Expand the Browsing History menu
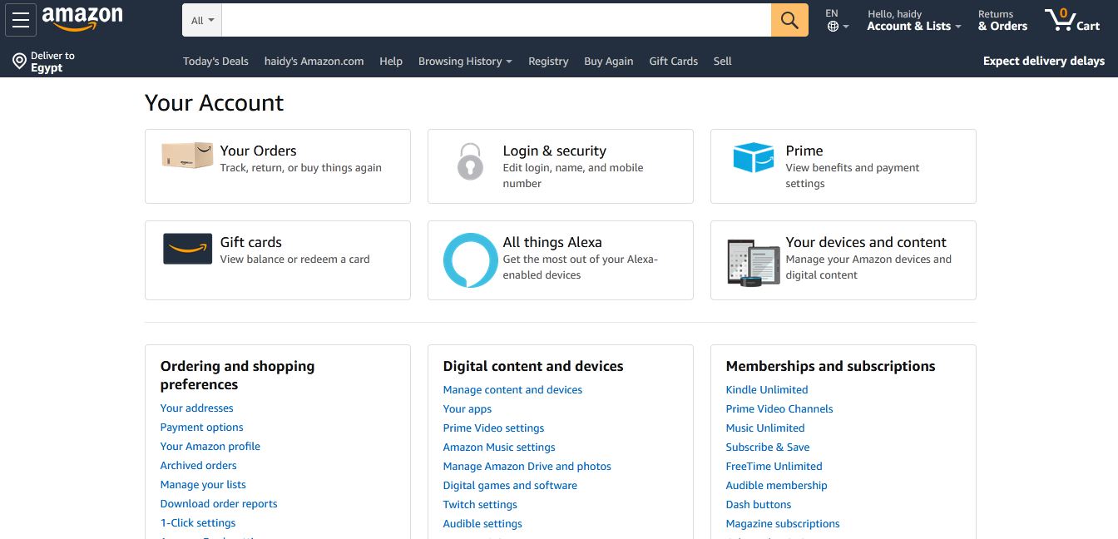This screenshot has width=1118, height=539. coord(464,61)
